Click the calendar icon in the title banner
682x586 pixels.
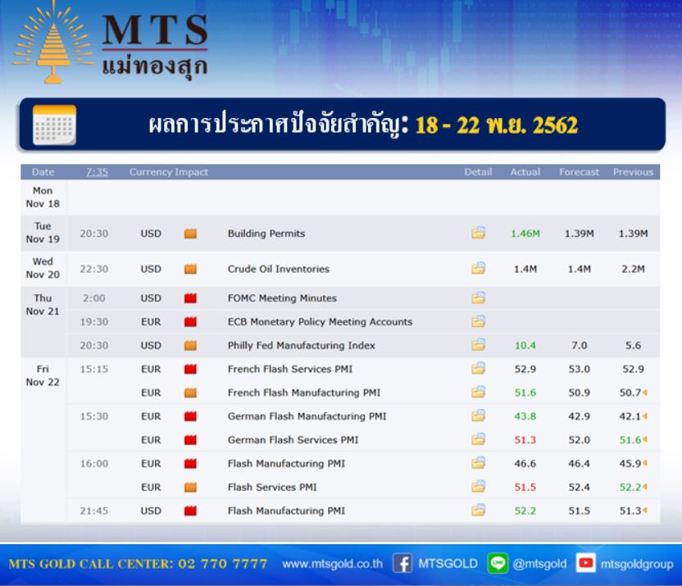pos(54,125)
